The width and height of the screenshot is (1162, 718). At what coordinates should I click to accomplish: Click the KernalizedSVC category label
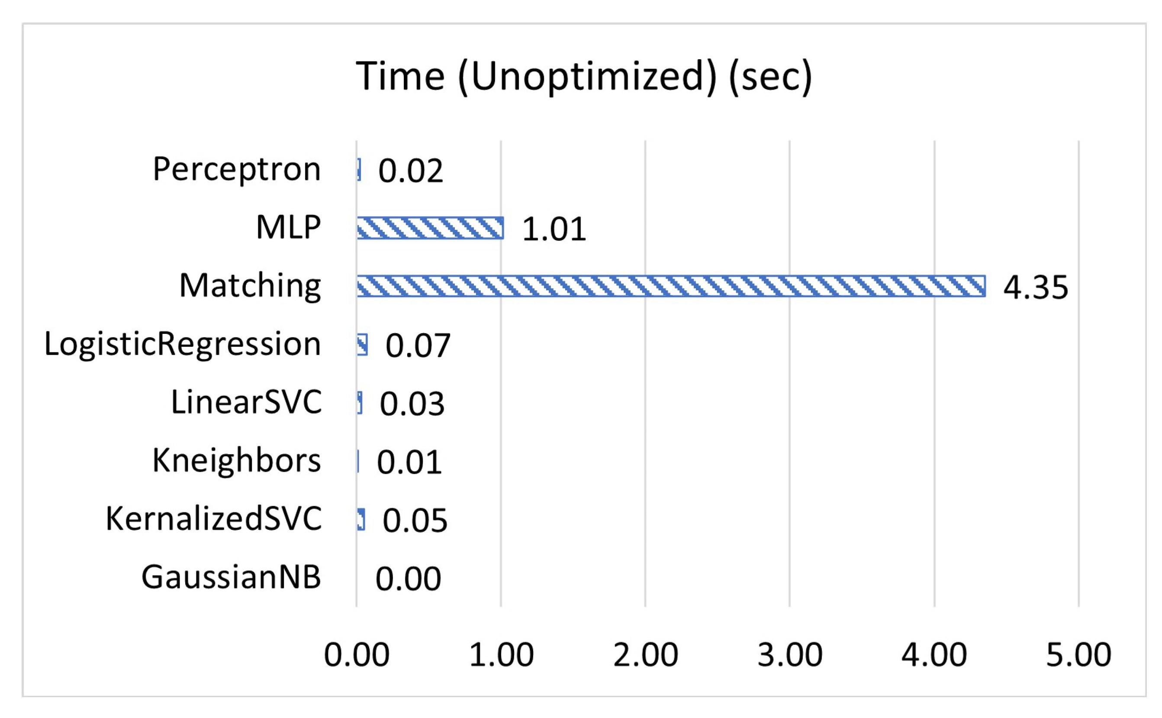click(213, 519)
